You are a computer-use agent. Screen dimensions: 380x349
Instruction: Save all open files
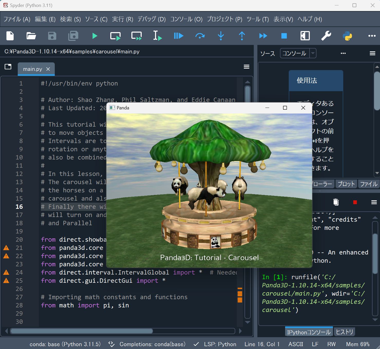point(73,36)
